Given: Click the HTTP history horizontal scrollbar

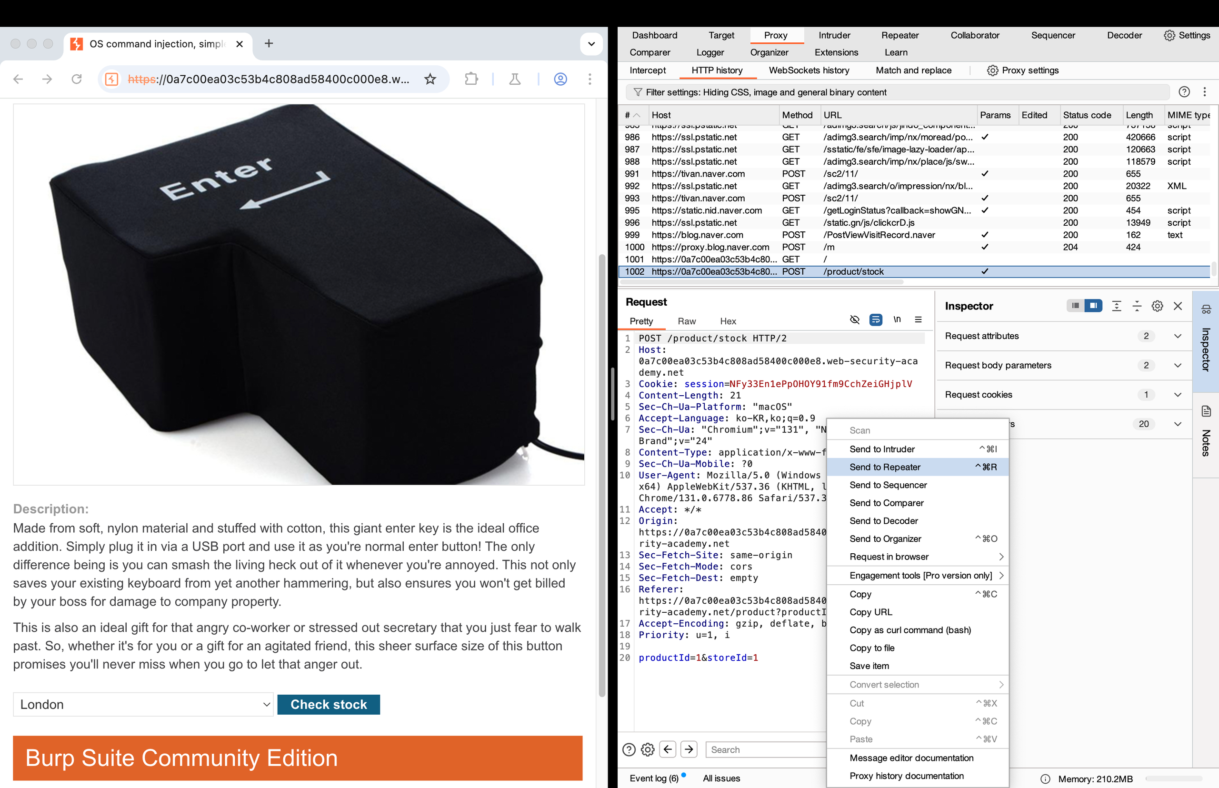Looking at the screenshot, I should click(x=761, y=282).
